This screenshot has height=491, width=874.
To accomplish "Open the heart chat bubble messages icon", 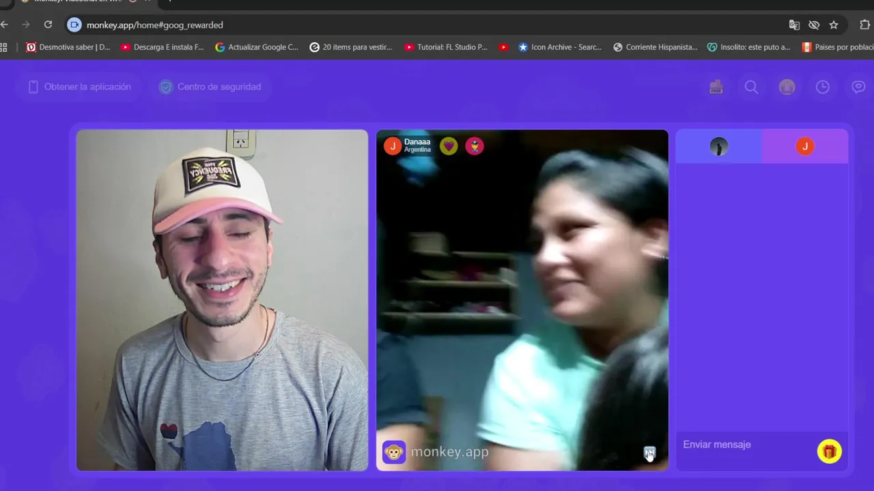I will tap(858, 87).
